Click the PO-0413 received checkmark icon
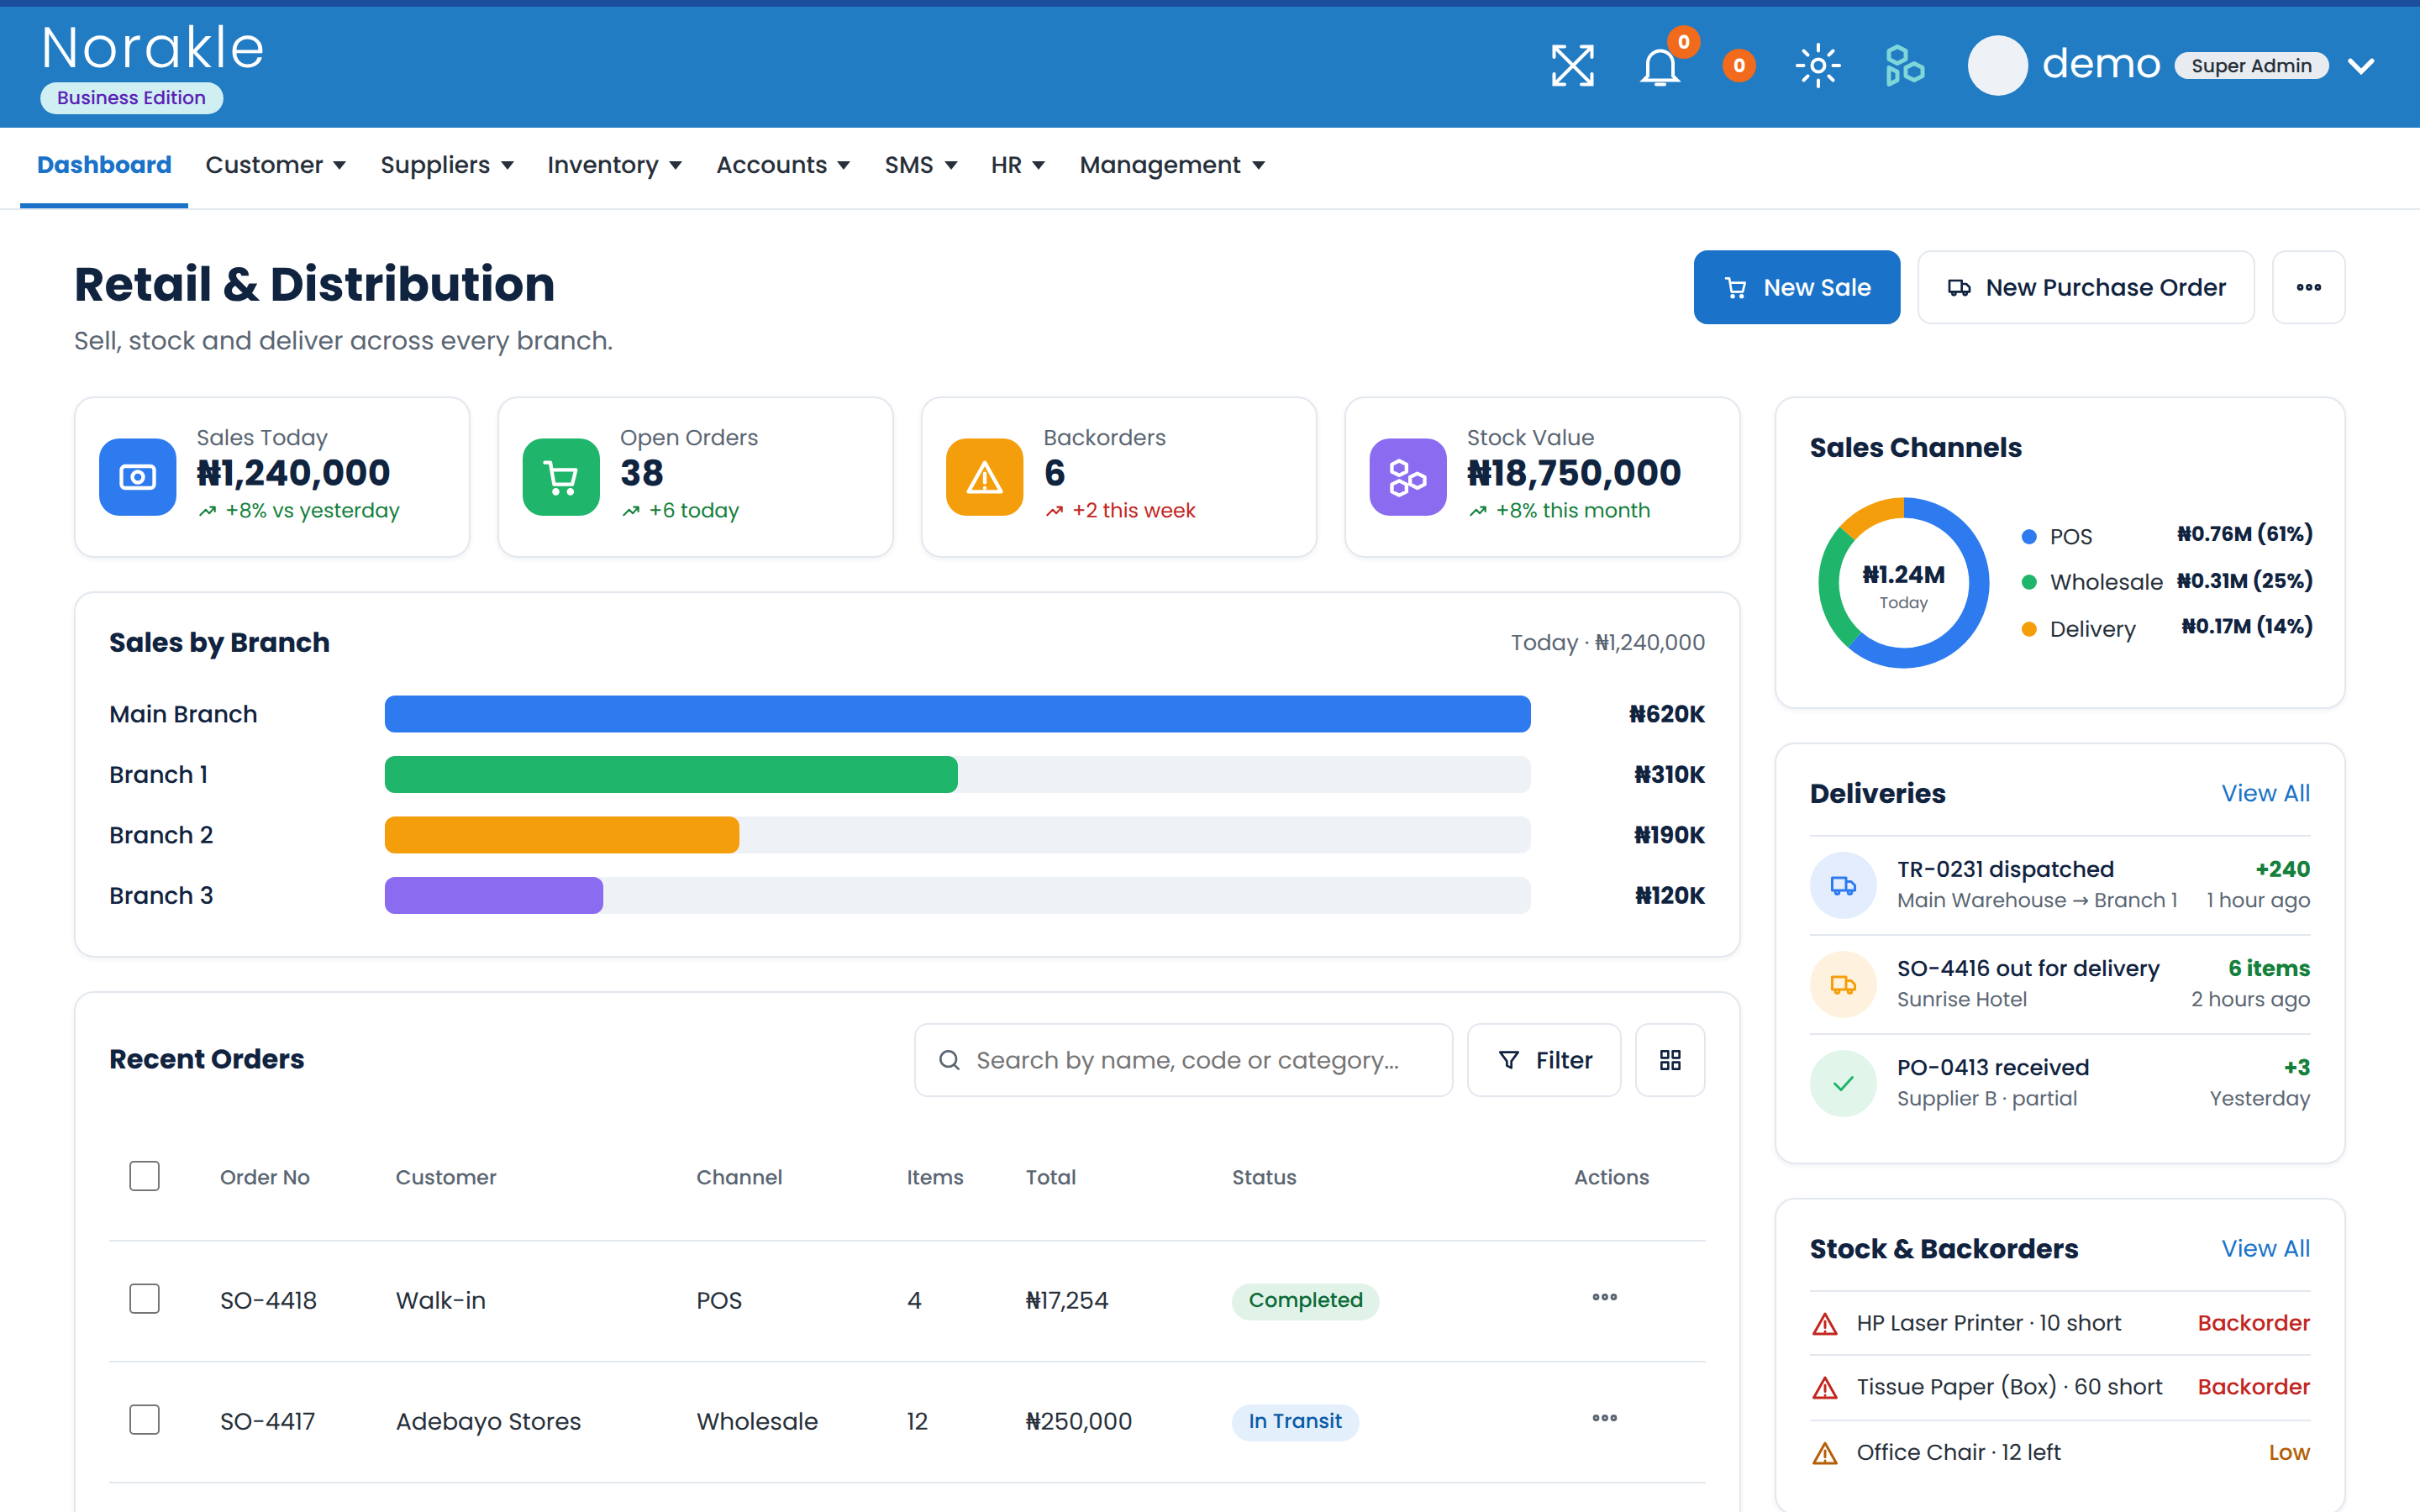 (x=1843, y=1083)
